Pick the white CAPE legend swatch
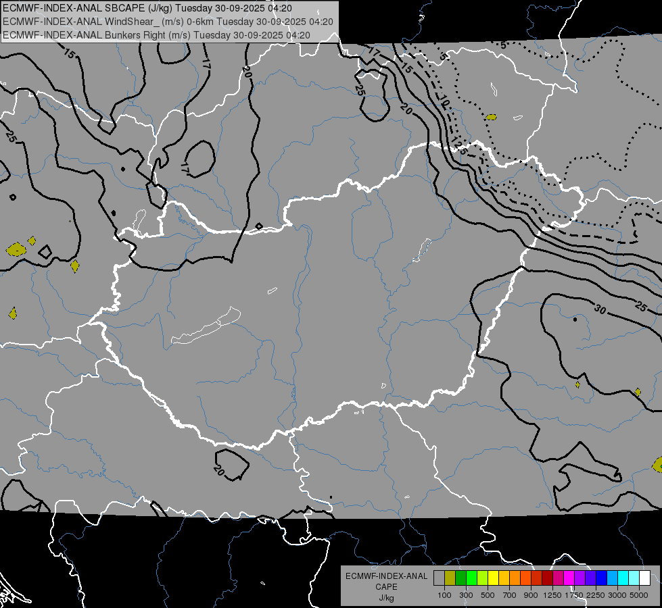This screenshot has width=662, height=608. [644, 578]
